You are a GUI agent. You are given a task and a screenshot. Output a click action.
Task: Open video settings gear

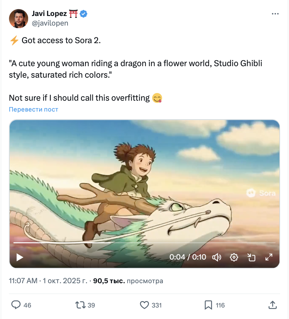pos(234,257)
